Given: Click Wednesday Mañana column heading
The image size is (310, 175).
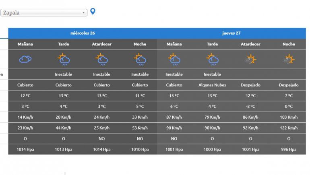Looking at the screenshot, I should 25,44.
